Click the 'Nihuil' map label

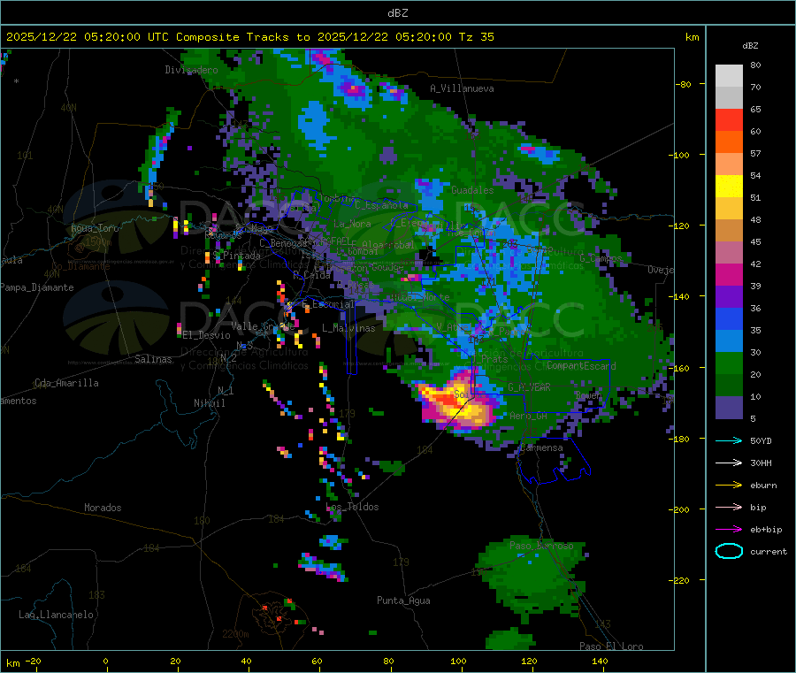(x=210, y=403)
